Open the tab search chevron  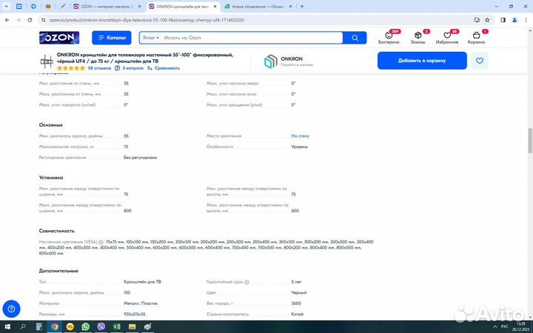coord(6,7)
